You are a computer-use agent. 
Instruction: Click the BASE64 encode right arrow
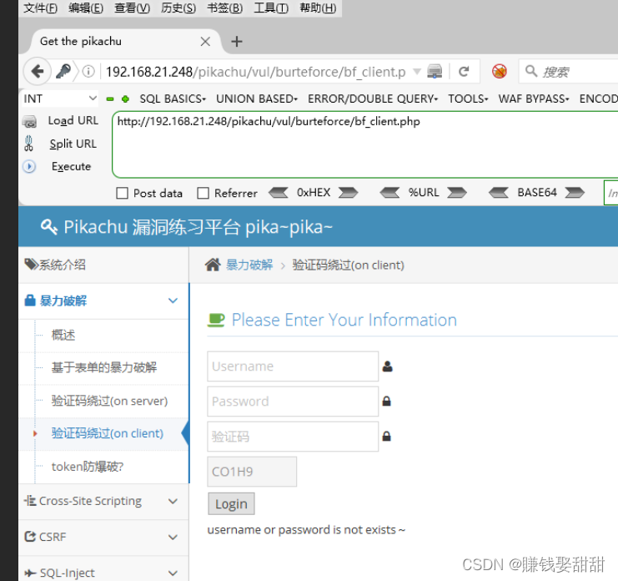pos(575,193)
